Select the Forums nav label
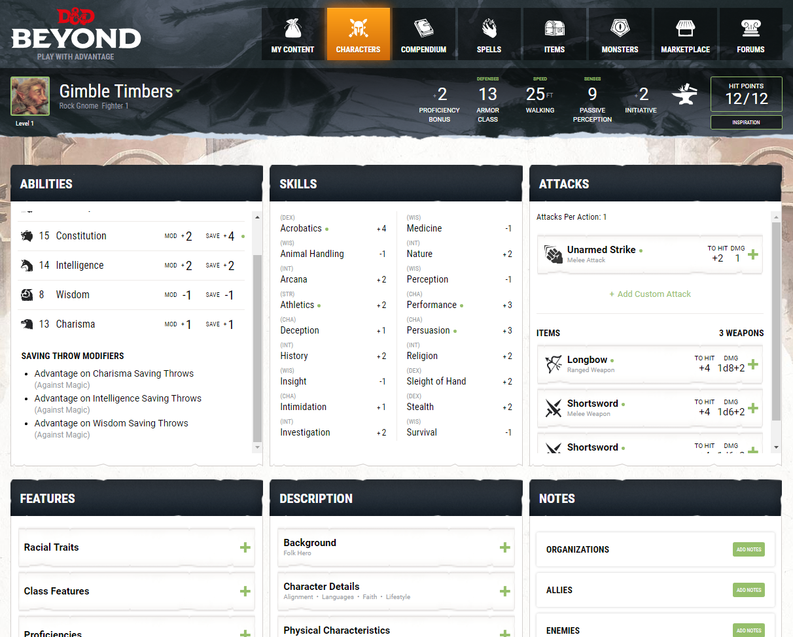 click(x=750, y=50)
